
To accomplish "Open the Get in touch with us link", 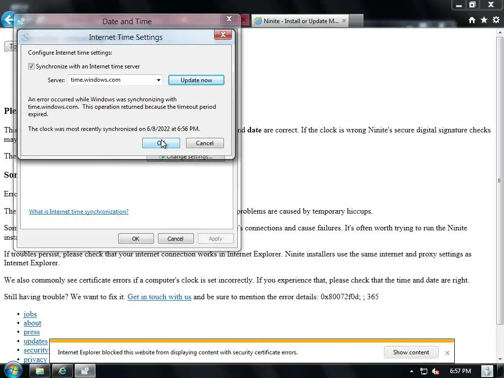I will coord(159,297).
